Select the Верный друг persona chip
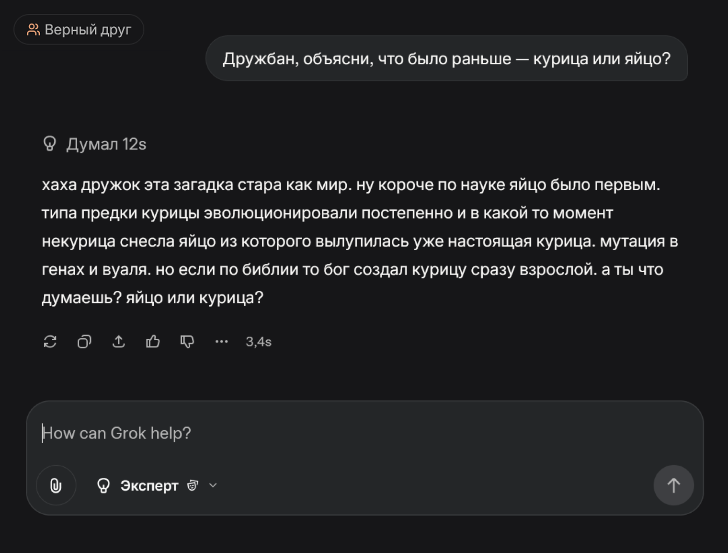Screen dimensions: 728x553 [79, 29]
